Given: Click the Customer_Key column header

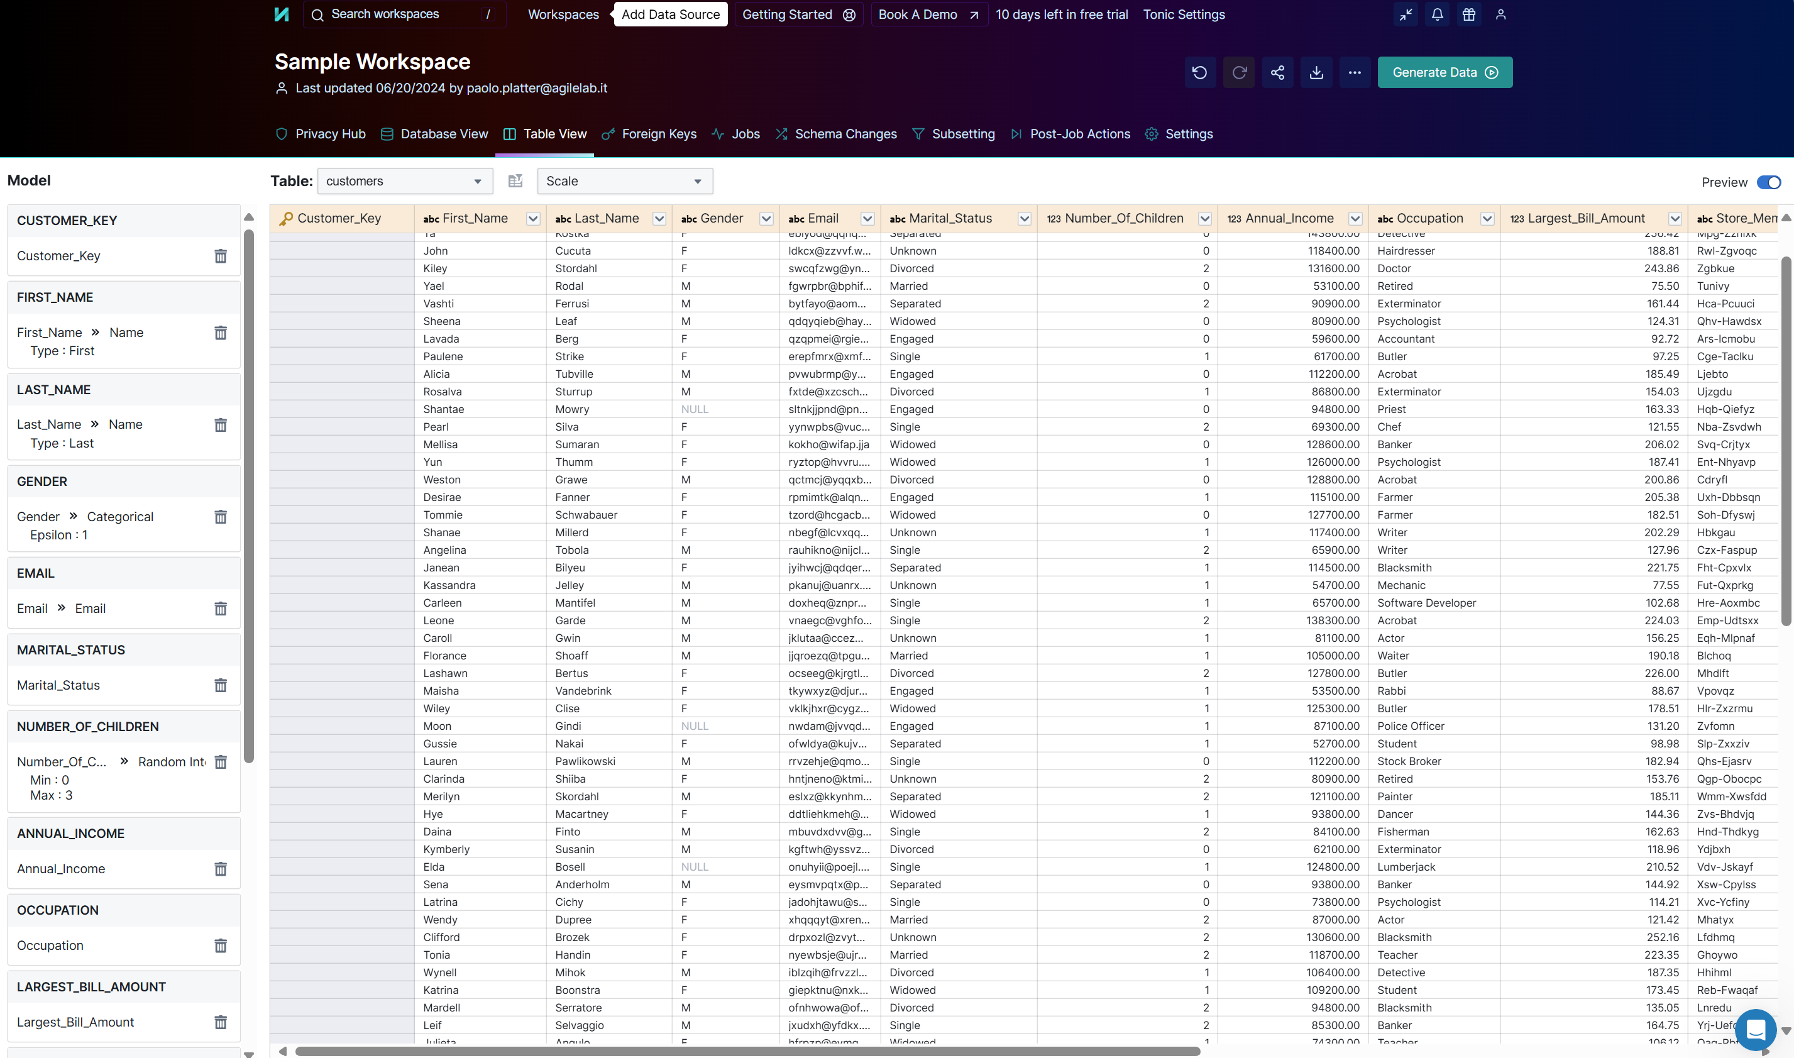Looking at the screenshot, I should tap(342, 219).
